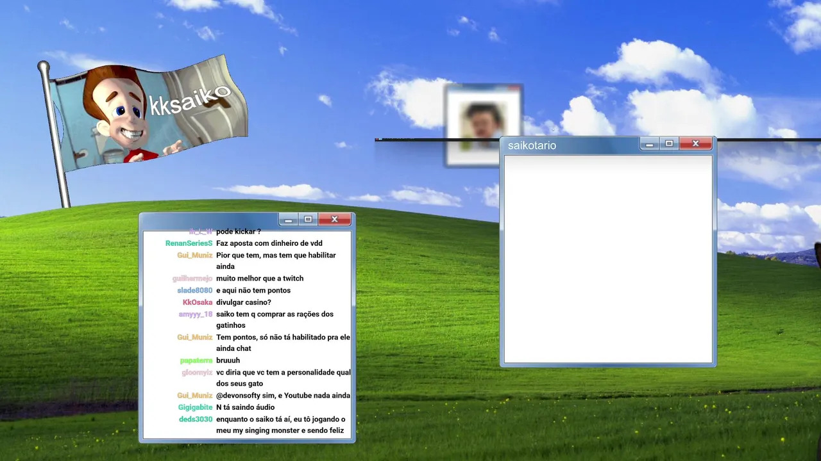This screenshot has width=821, height=461.
Task: Maximize the chat window
Action: pos(308,220)
